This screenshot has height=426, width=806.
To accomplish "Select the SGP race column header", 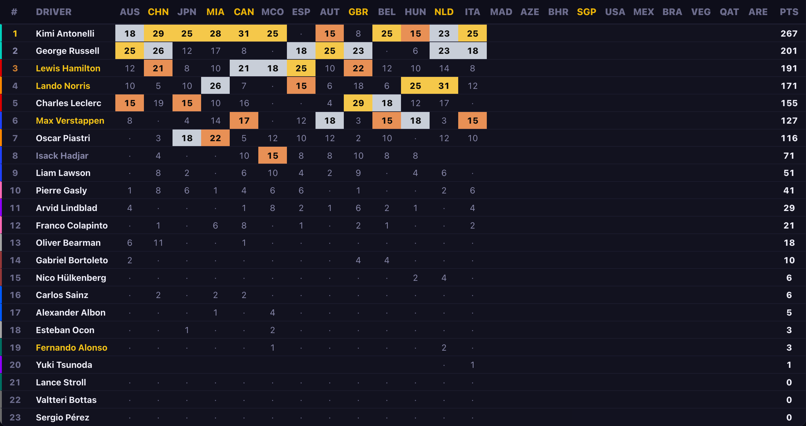I will [x=586, y=12].
